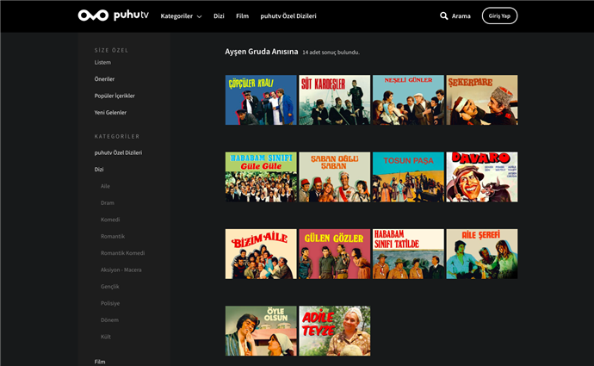Open Öneriler in sidebar
Image resolution: width=594 pixels, height=366 pixels.
tap(104, 79)
